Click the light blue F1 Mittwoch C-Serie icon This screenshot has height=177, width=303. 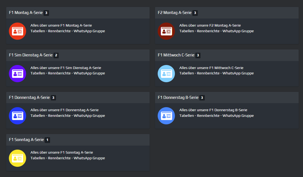click(x=166, y=73)
